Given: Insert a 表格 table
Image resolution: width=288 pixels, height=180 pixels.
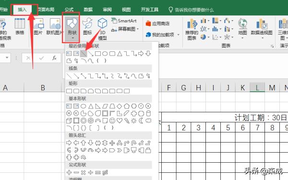Looking at the screenshot, I should 20,26.
